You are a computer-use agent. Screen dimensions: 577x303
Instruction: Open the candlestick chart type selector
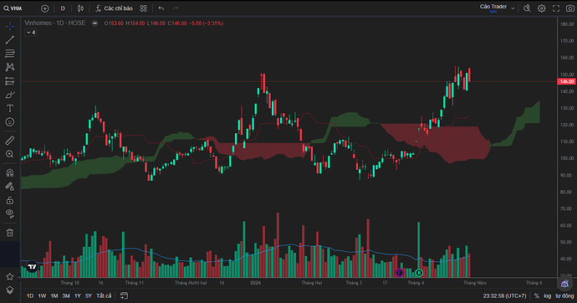tap(80, 8)
